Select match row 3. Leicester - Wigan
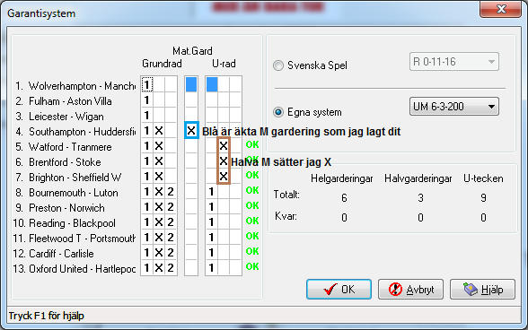Viewport: 528px width, 330px height. tap(59, 117)
